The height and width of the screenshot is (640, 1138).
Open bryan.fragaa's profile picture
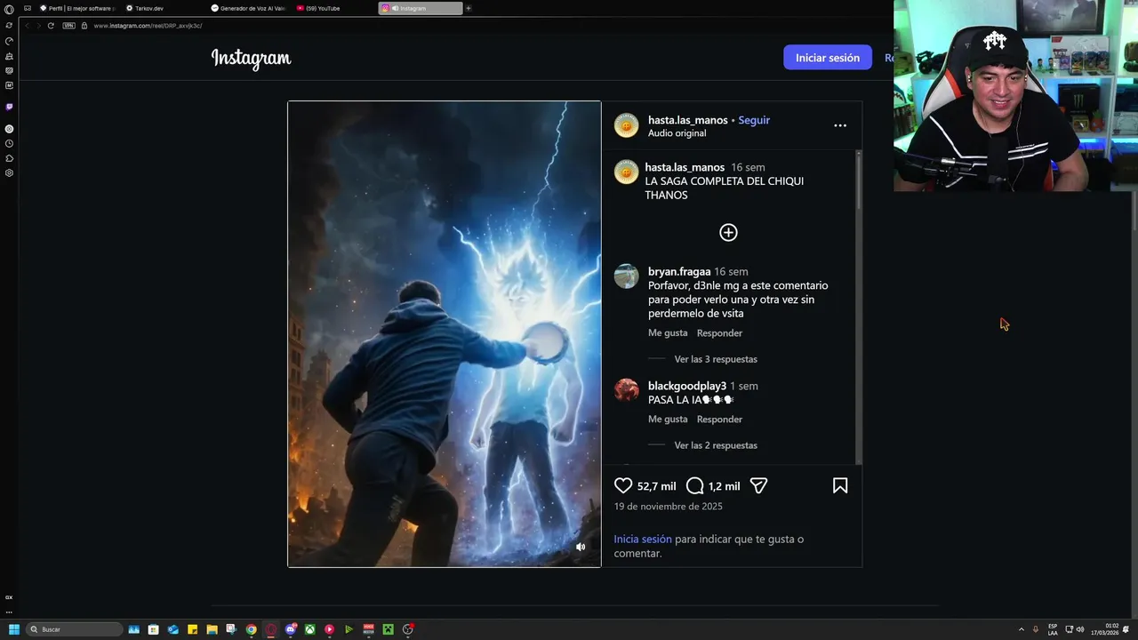(626, 276)
